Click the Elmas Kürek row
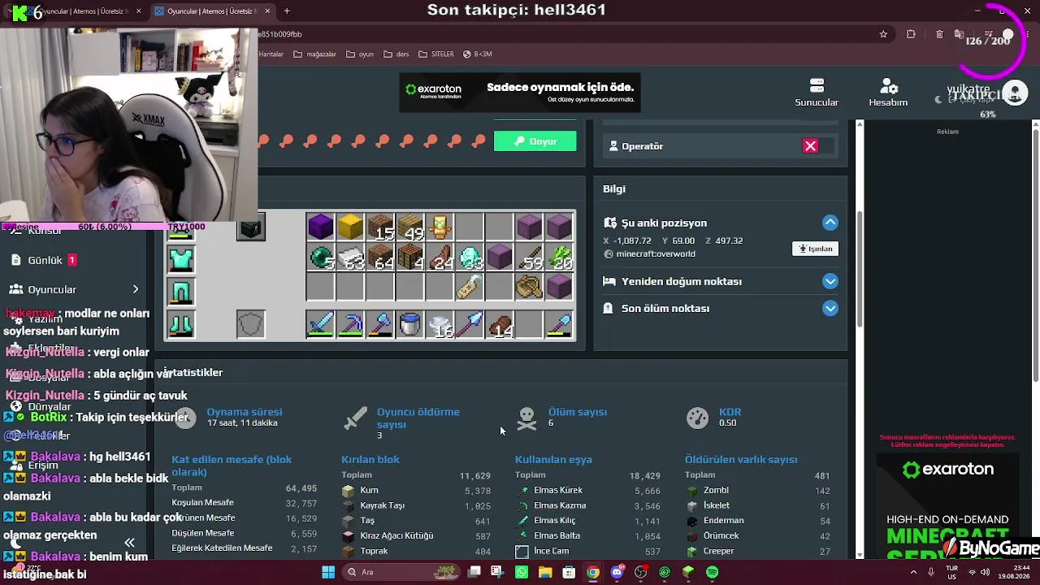The width and height of the screenshot is (1040, 585). click(587, 491)
